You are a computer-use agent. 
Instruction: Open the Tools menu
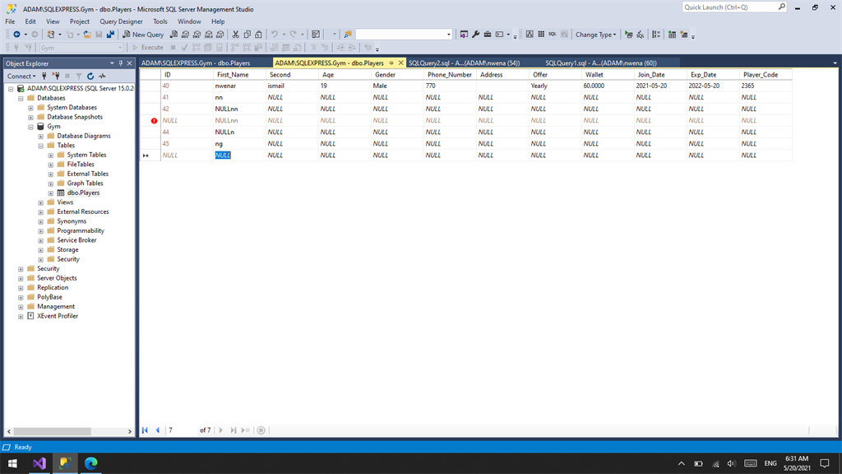pyautogui.click(x=160, y=21)
